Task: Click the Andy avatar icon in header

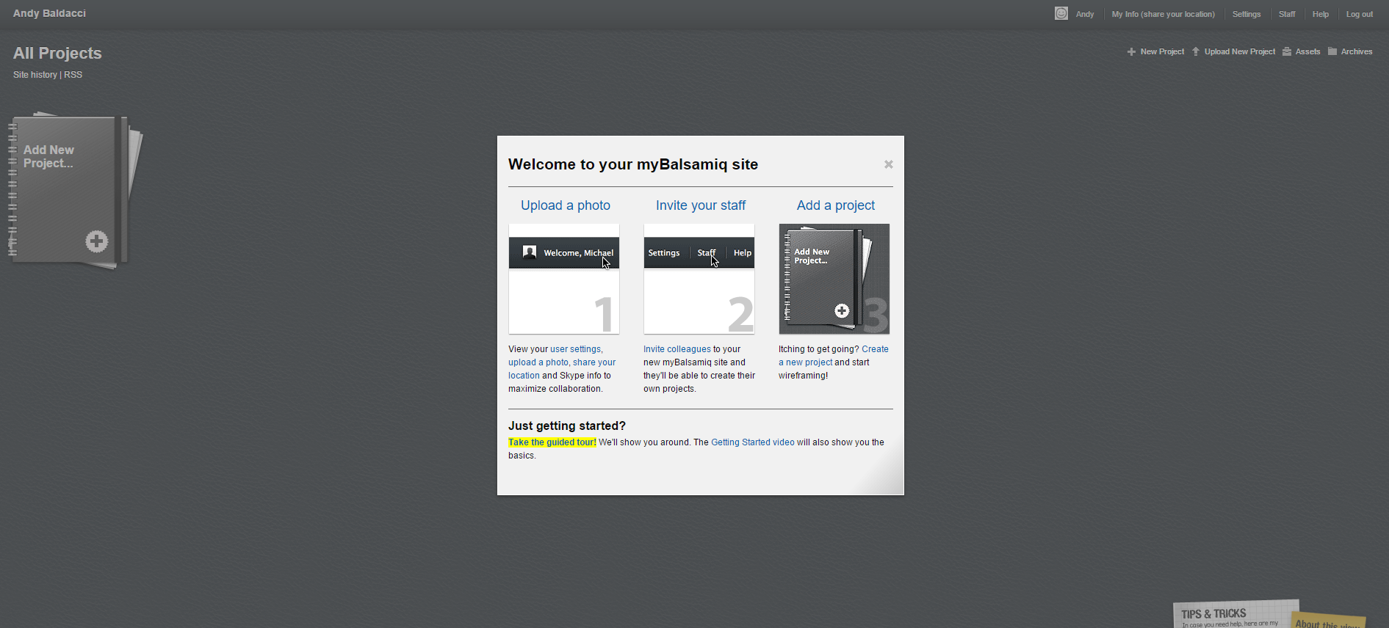Action: coord(1061,13)
